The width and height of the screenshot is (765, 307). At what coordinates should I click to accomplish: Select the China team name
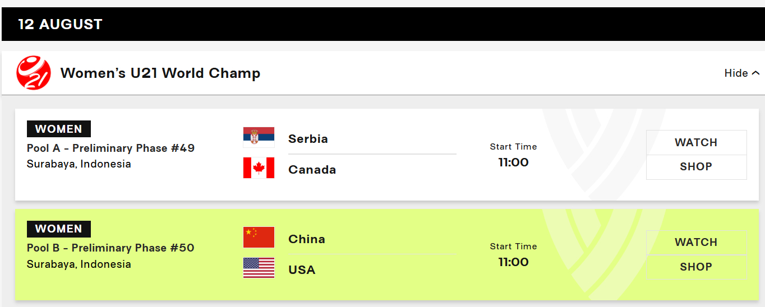306,239
